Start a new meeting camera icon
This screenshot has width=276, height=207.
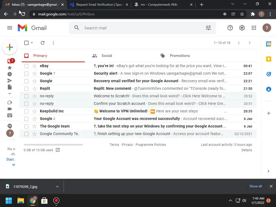10,102
